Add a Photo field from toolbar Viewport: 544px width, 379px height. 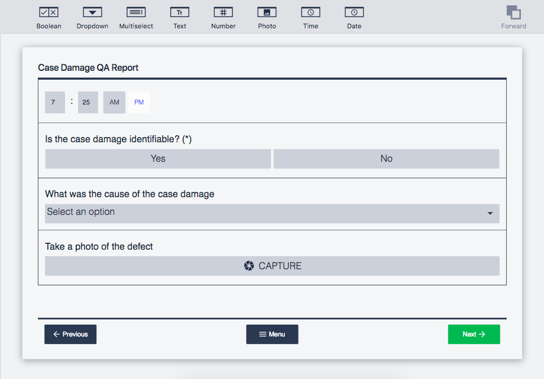pyautogui.click(x=267, y=12)
